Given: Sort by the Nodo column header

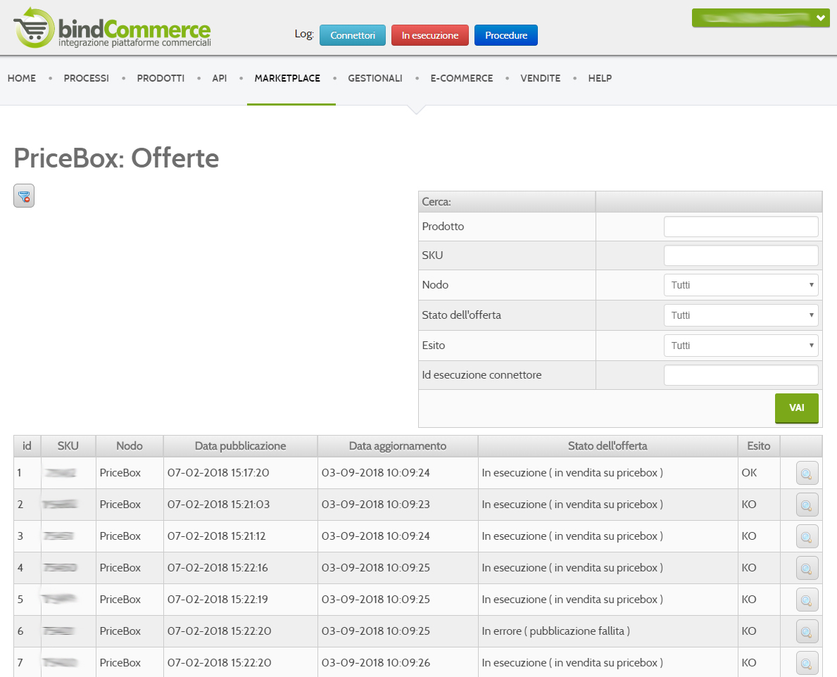Looking at the screenshot, I should pos(130,446).
